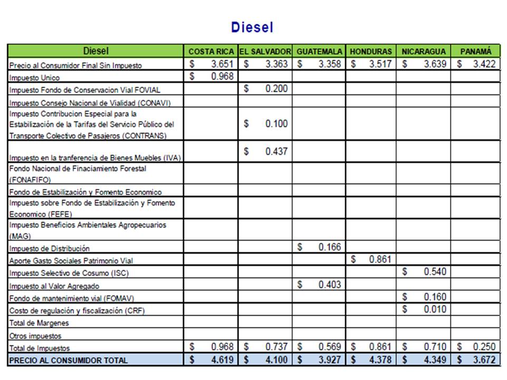
Task: Select Costa Rica's total consumer price 4.619
Action: [222, 360]
